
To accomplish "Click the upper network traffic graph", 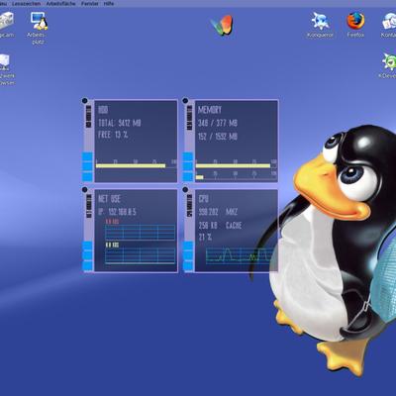I will [140, 232].
